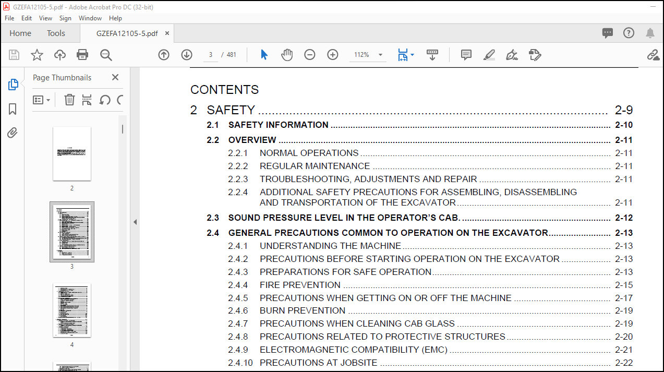The height and width of the screenshot is (372, 664).
Task: Add file to starred favorites
Action: (x=37, y=55)
